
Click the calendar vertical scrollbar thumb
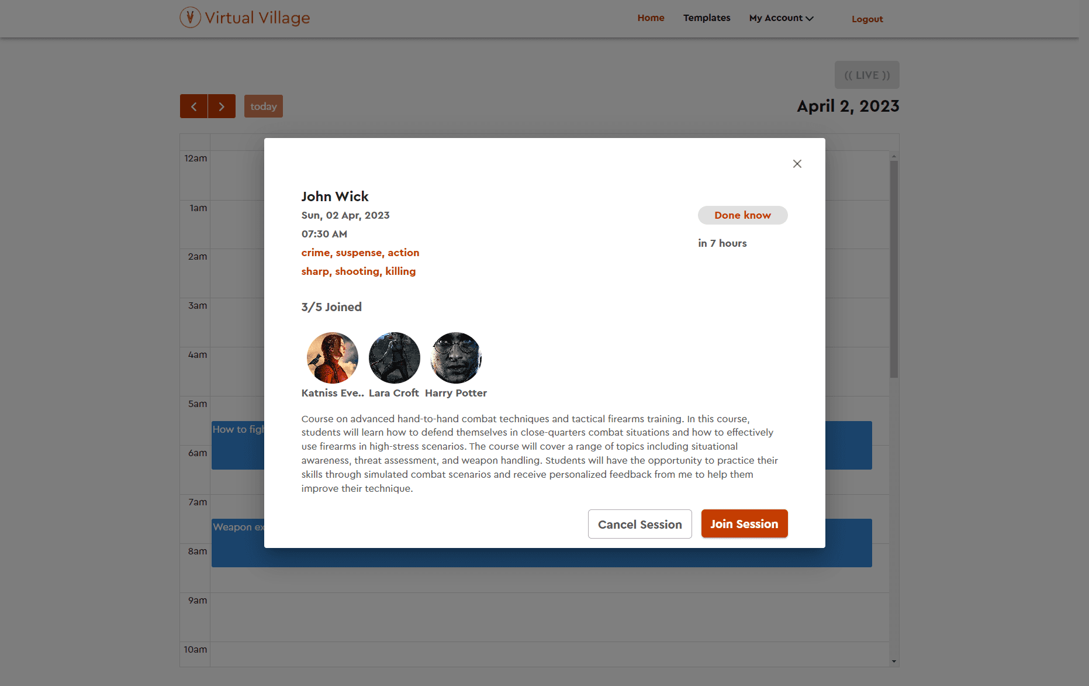coord(894,269)
